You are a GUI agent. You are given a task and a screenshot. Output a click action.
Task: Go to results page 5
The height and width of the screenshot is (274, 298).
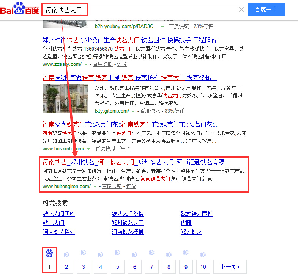(x=118, y=267)
